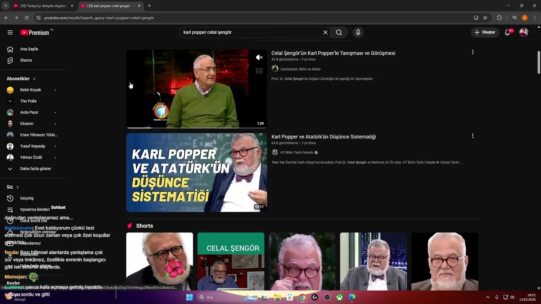The image size is (541, 304).
Task: Open options menu for Atatürk'ün Düşünce Sistematiği video
Action: (473, 136)
